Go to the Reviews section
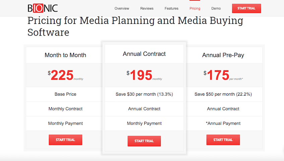The image size is (284, 161). (147, 8)
